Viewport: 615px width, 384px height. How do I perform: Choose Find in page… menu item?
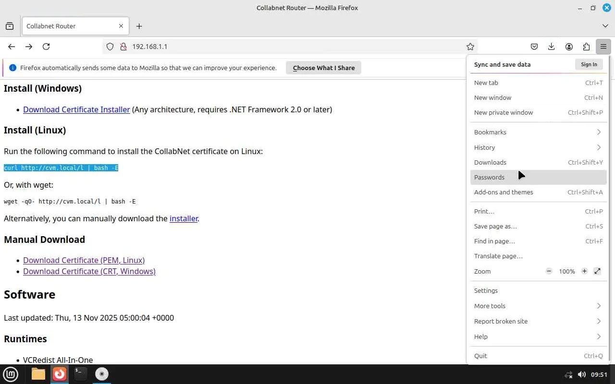click(538, 241)
